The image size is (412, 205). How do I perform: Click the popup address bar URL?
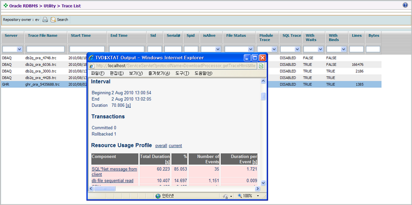tap(176, 66)
